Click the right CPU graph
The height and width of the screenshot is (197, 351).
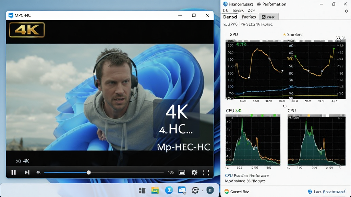(x=316, y=140)
